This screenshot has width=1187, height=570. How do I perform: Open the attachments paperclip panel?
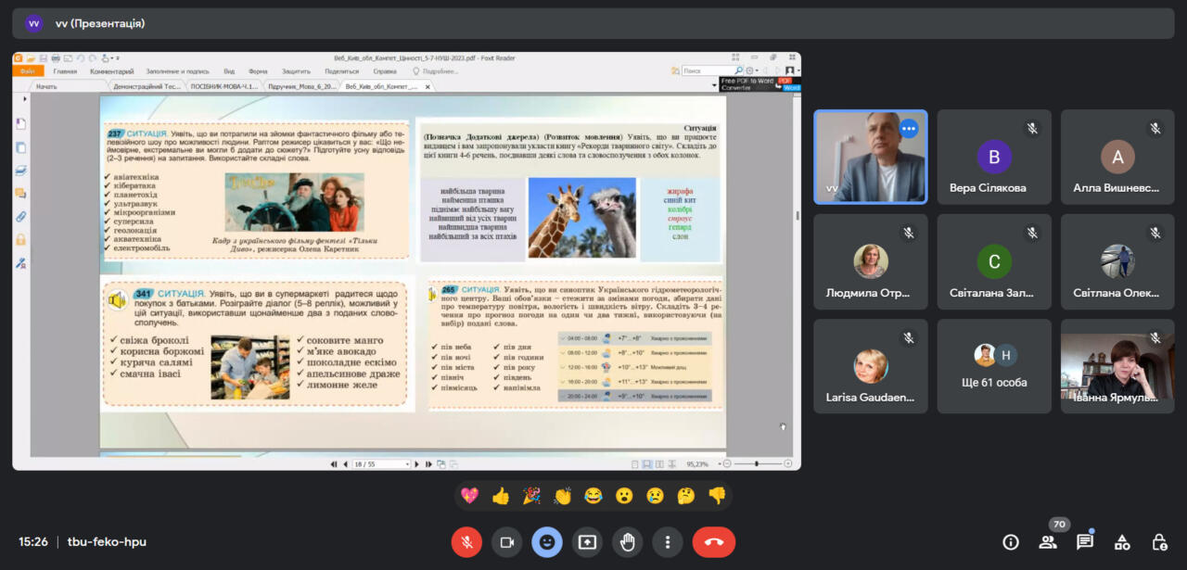20,217
